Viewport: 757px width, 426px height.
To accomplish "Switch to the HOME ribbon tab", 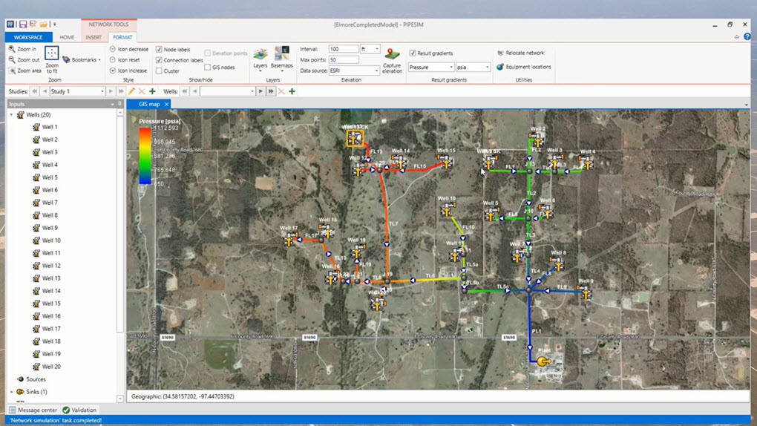I will 67,37.
